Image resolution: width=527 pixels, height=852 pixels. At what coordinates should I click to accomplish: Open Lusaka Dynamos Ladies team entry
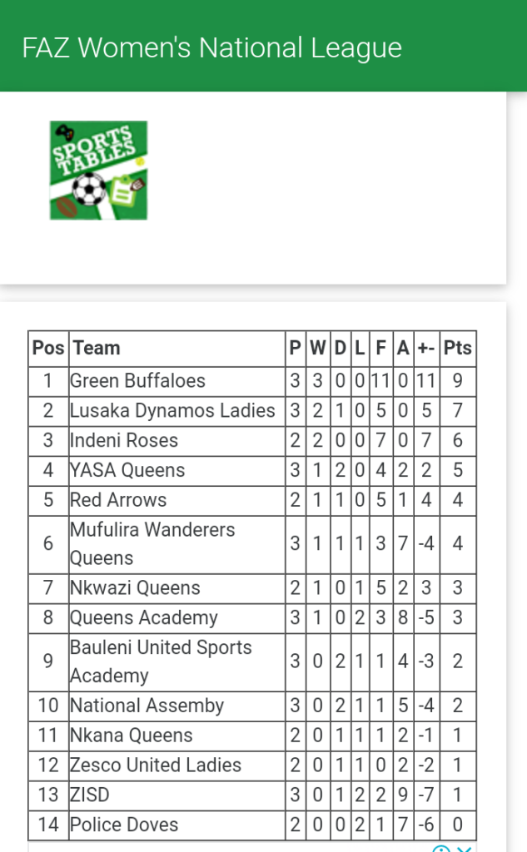[x=172, y=411]
